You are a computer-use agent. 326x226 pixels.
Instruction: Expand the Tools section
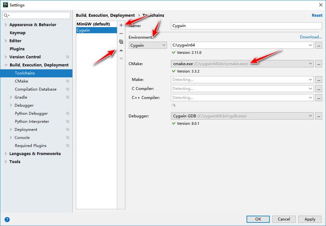click(x=5, y=162)
